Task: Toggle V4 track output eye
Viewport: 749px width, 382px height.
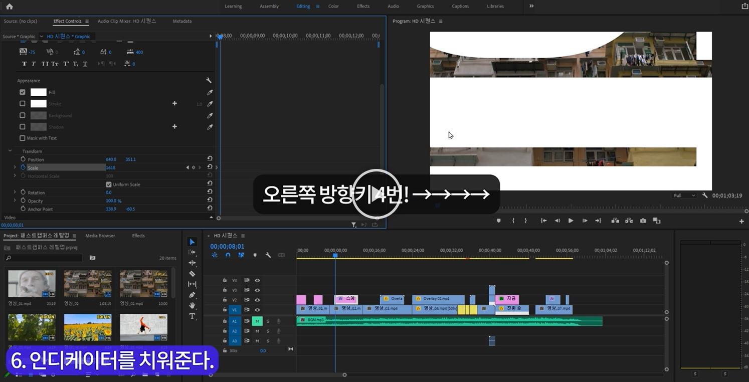Action: click(x=257, y=280)
